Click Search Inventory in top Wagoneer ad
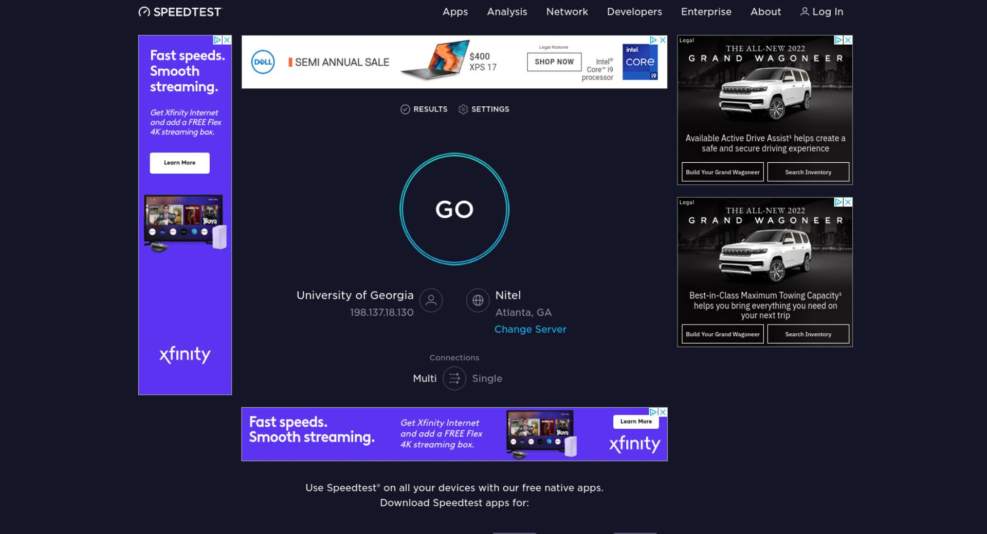The height and width of the screenshot is (534, 987). click(808, 172)
